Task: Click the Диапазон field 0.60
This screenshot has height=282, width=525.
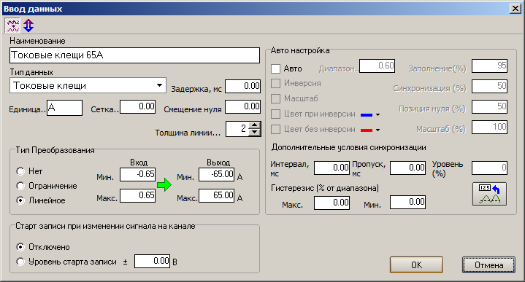Action: (x=377, y=66)
